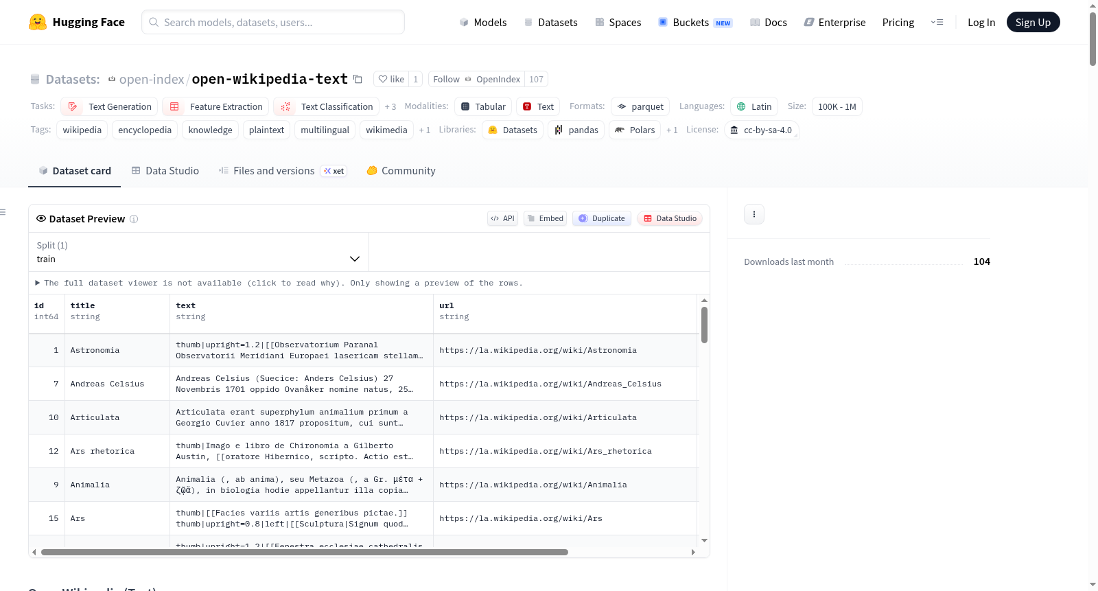Screen dimensions: 1098x591
Task: Show the +1 more tags
Action: [x=425, y=130]
